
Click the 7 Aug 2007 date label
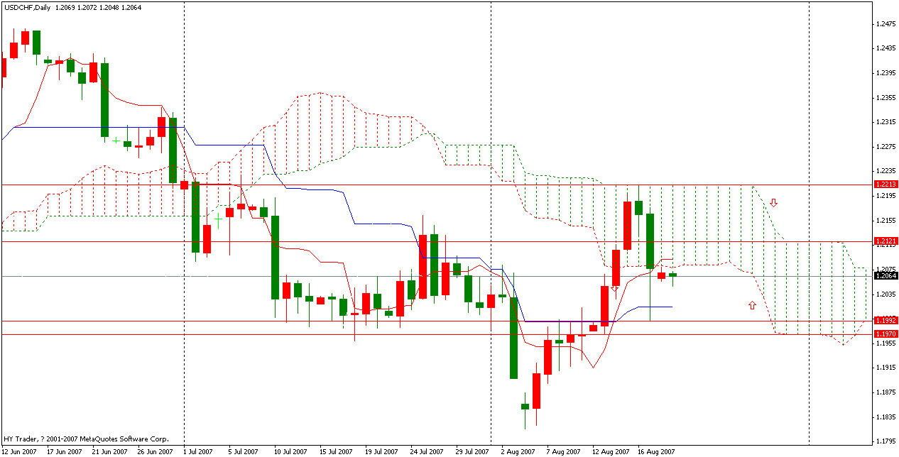click(x=564, y=451)
